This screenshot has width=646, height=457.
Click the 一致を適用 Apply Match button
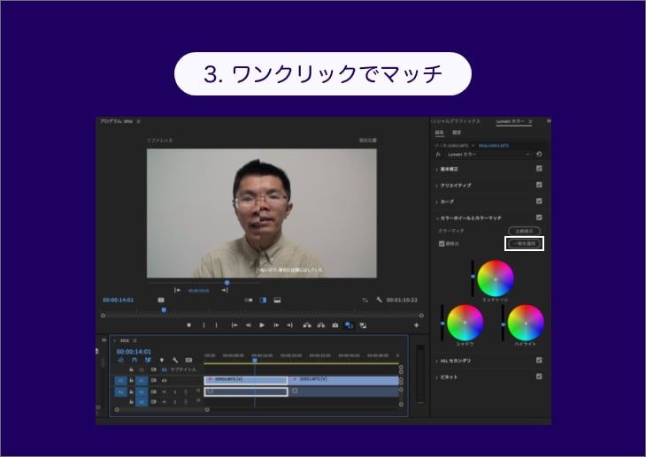coord(524,243)
